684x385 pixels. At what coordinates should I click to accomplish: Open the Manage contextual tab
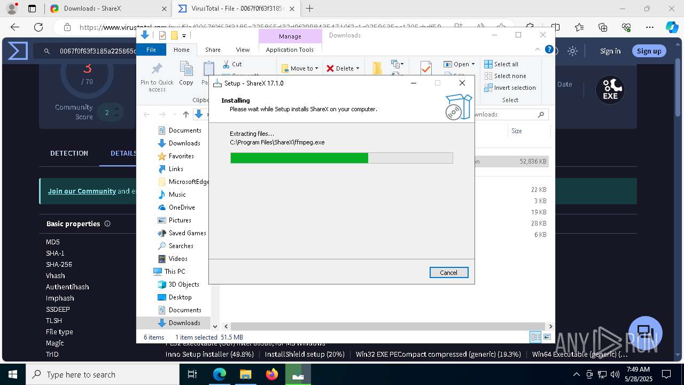pos(290,36)
